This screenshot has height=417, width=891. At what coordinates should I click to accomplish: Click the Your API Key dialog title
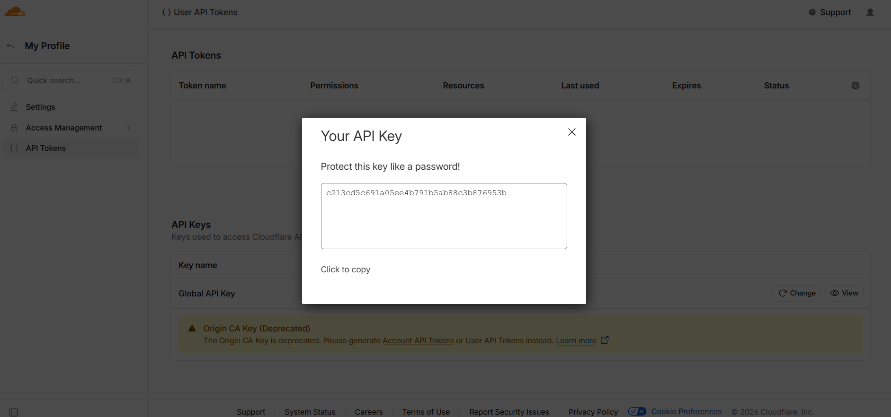[x=361, y=136]
